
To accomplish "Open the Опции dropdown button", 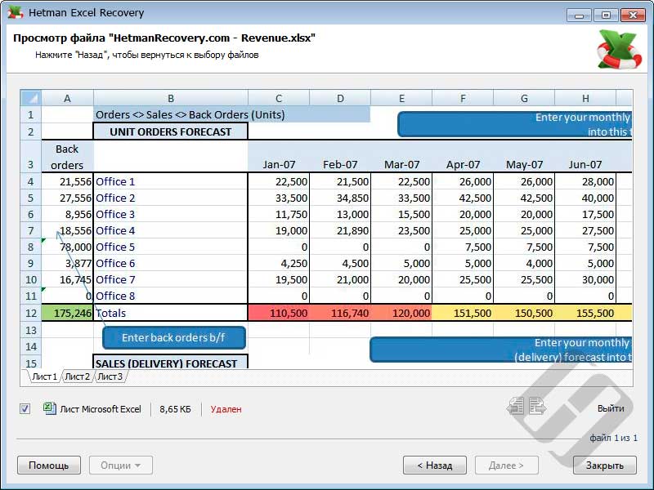I will click(x=120, y=465).
